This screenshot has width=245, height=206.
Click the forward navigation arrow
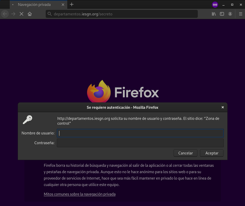[13, 14]
